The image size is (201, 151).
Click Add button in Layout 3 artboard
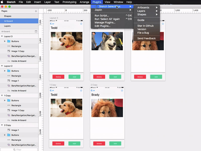74,77
